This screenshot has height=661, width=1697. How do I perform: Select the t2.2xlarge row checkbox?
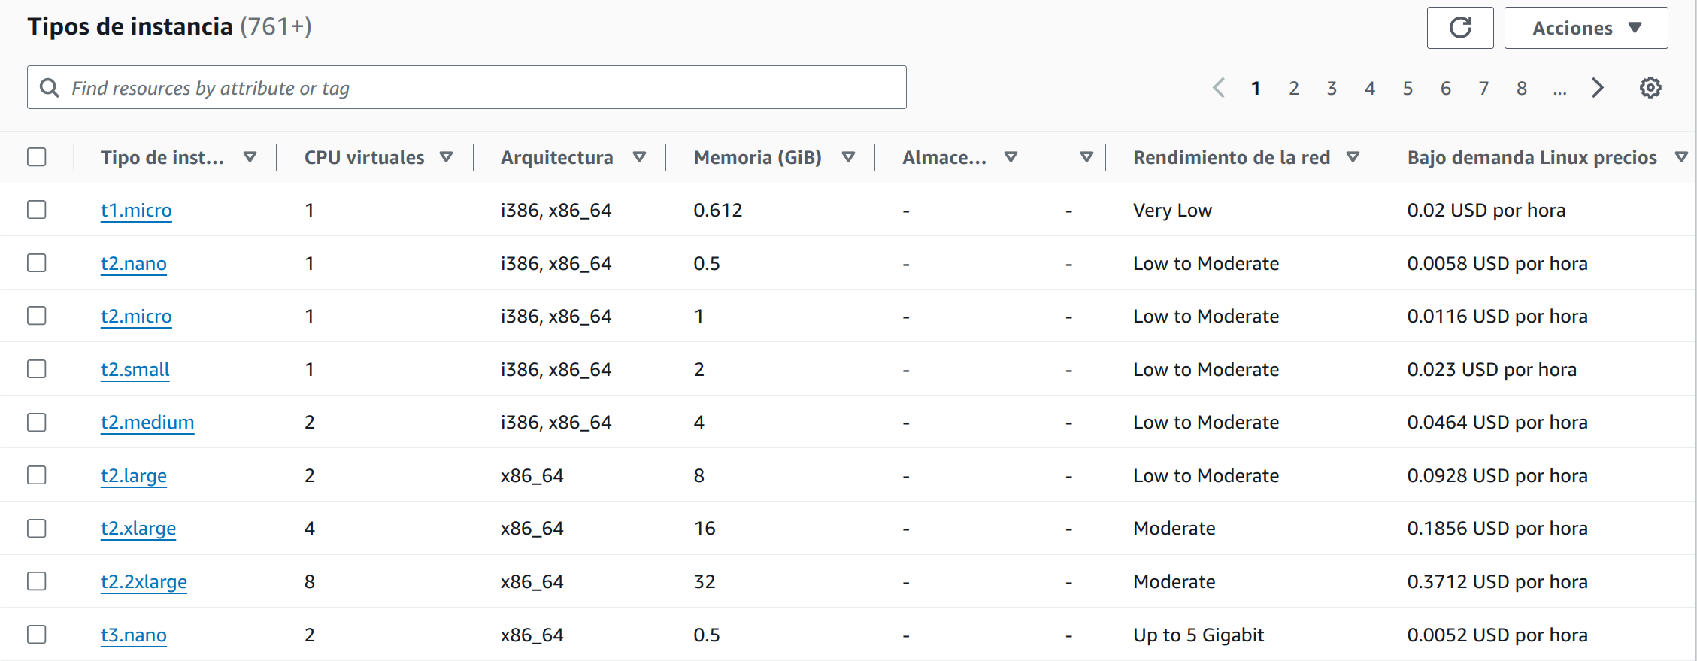37,581
